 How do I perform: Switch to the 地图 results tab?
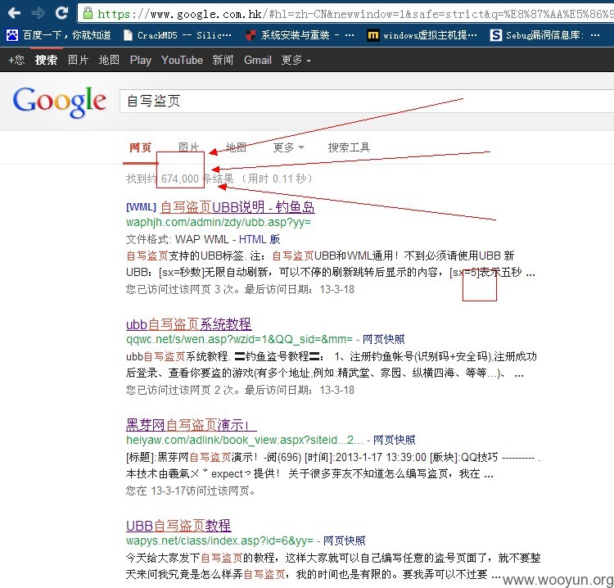[x=236, y=147]
